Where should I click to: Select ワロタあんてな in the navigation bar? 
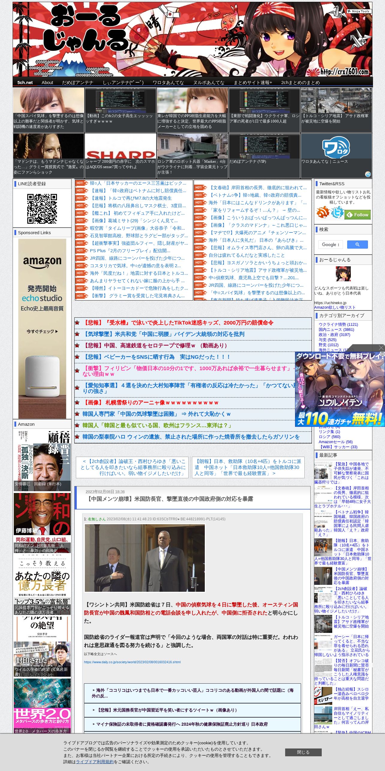(168, 83)
